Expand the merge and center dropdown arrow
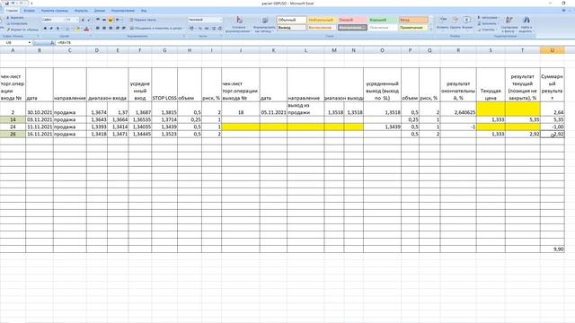 (183, 28)
